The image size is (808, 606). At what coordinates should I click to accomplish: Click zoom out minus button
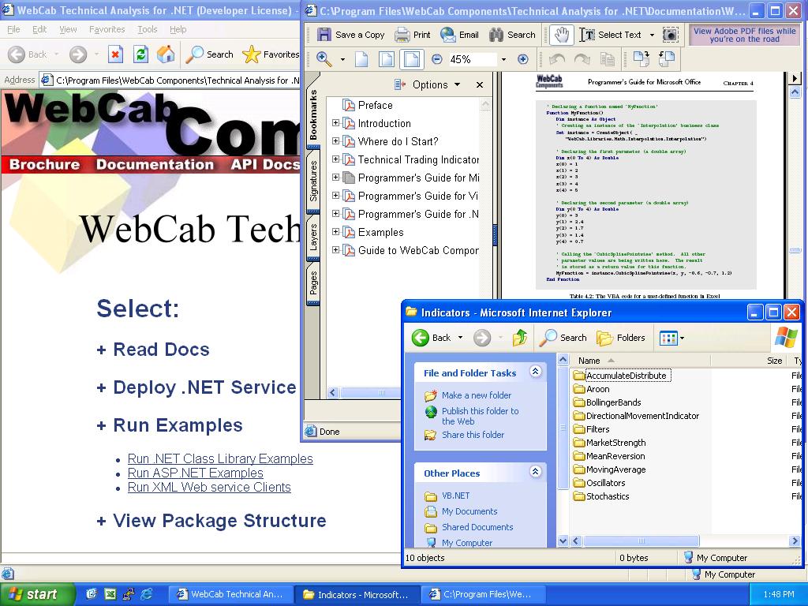437,59
